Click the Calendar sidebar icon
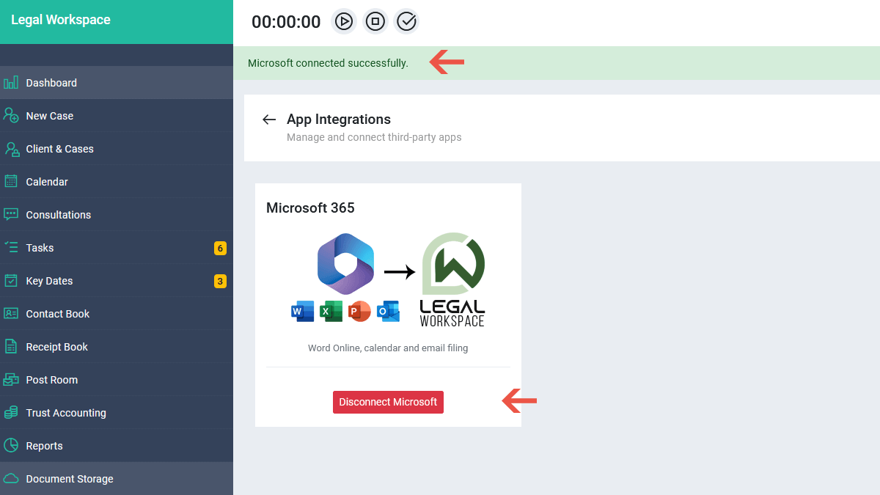 (x=11, y=182)
